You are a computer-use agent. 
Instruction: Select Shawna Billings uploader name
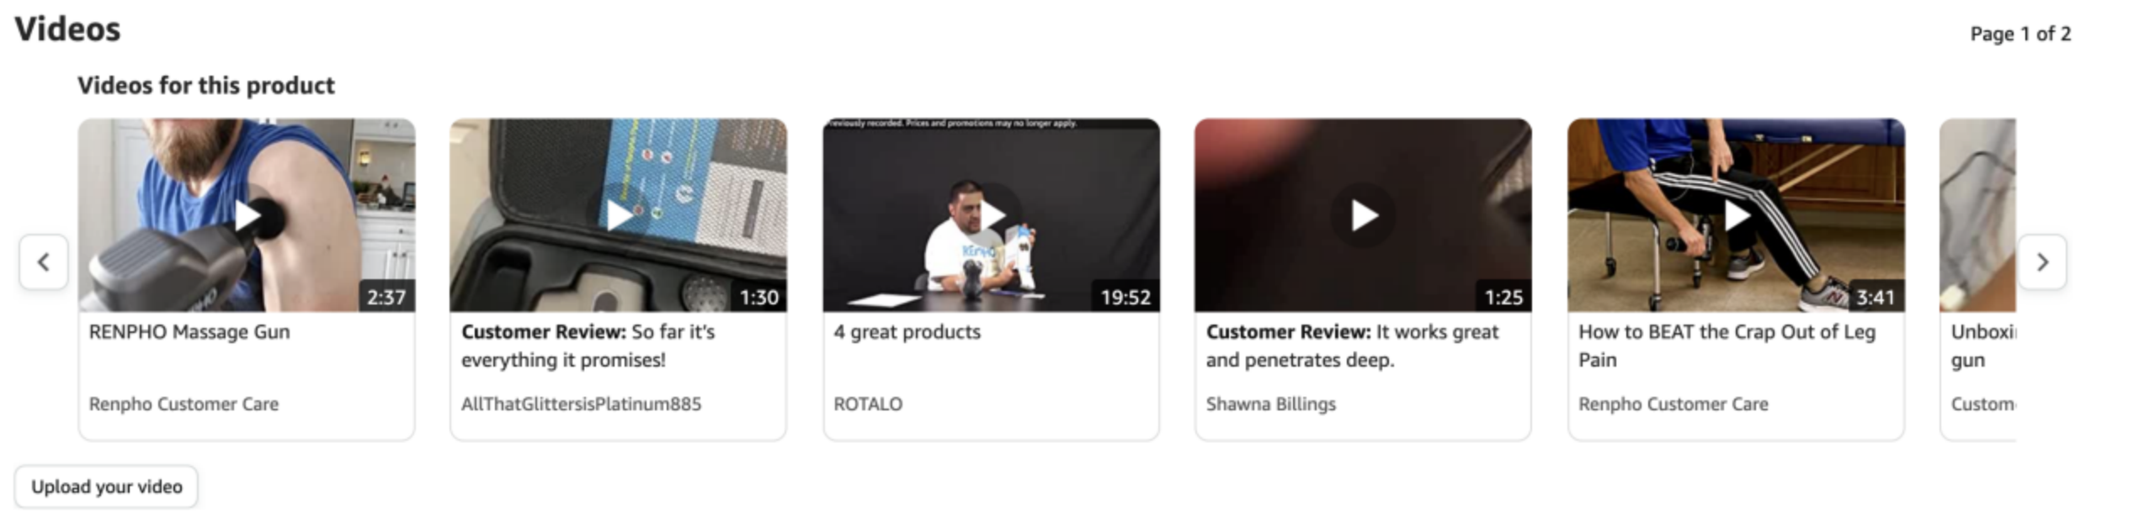1271,404
